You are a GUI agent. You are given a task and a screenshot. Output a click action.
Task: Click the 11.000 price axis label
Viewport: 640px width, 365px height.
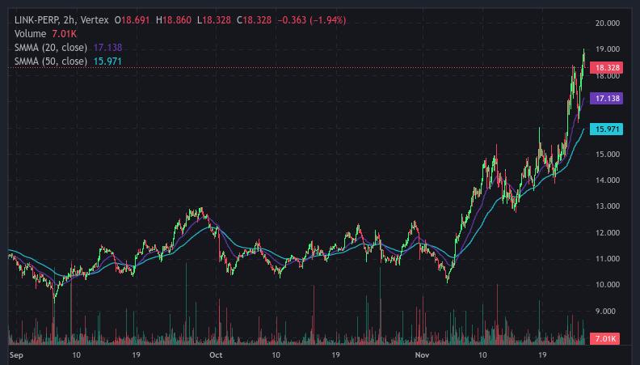click(608, 258)
